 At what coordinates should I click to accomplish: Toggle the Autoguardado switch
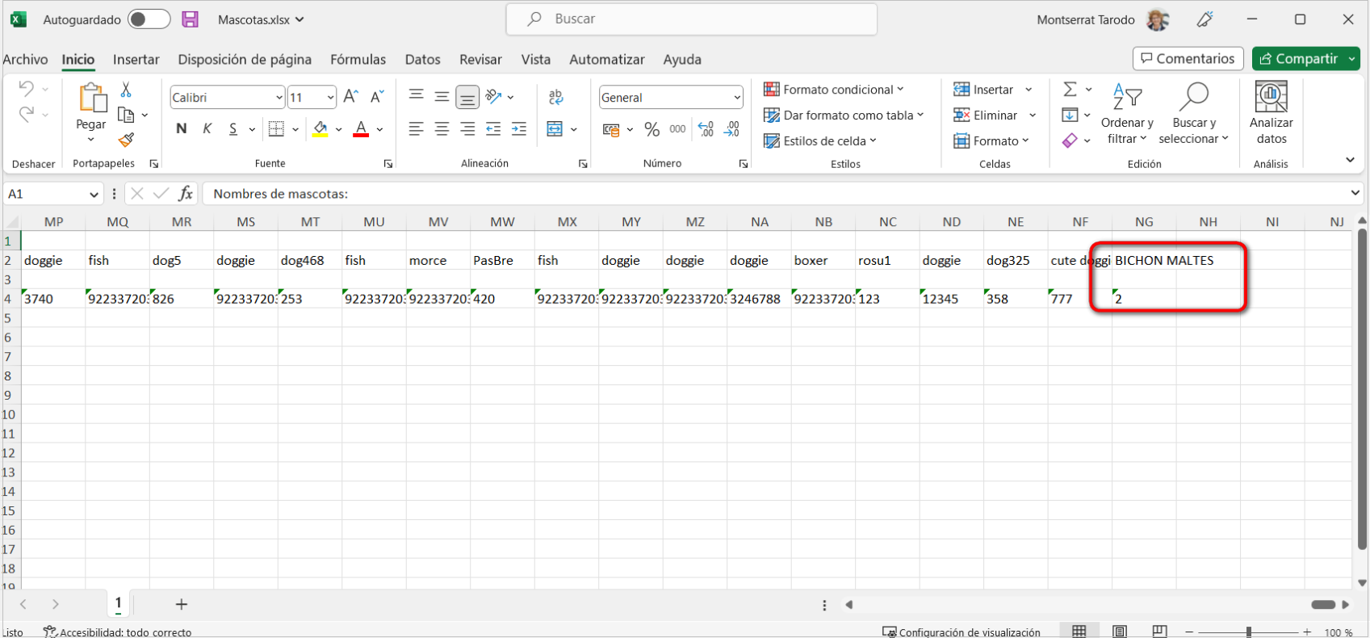coord(149,19)
